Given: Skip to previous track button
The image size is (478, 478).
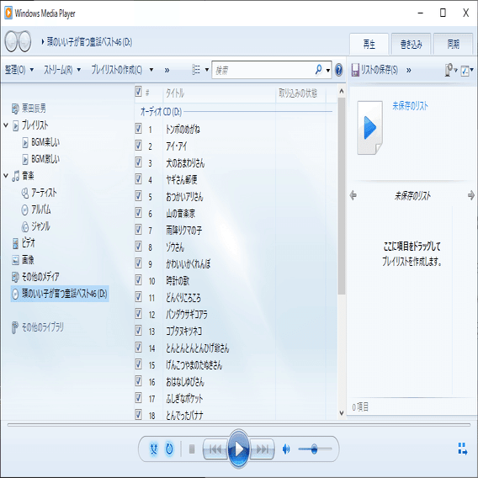Looking at the screenshot, I should (x=215, y=449).
